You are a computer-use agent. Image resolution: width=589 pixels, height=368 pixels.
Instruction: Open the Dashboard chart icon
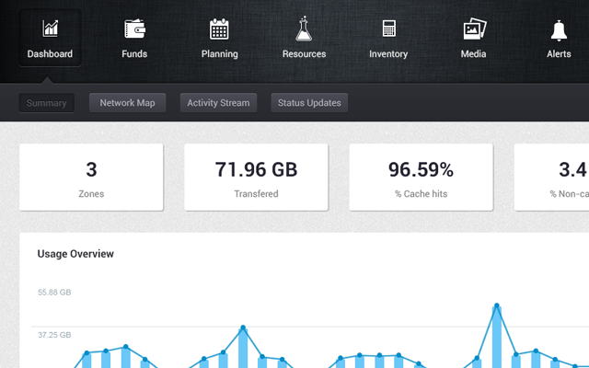[50, 29]
